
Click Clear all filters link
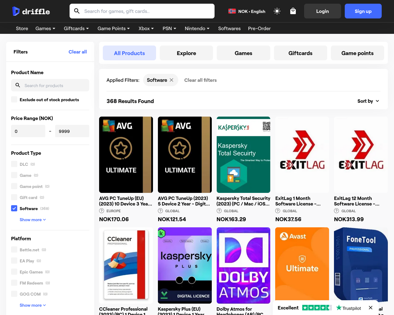(200, 80)
